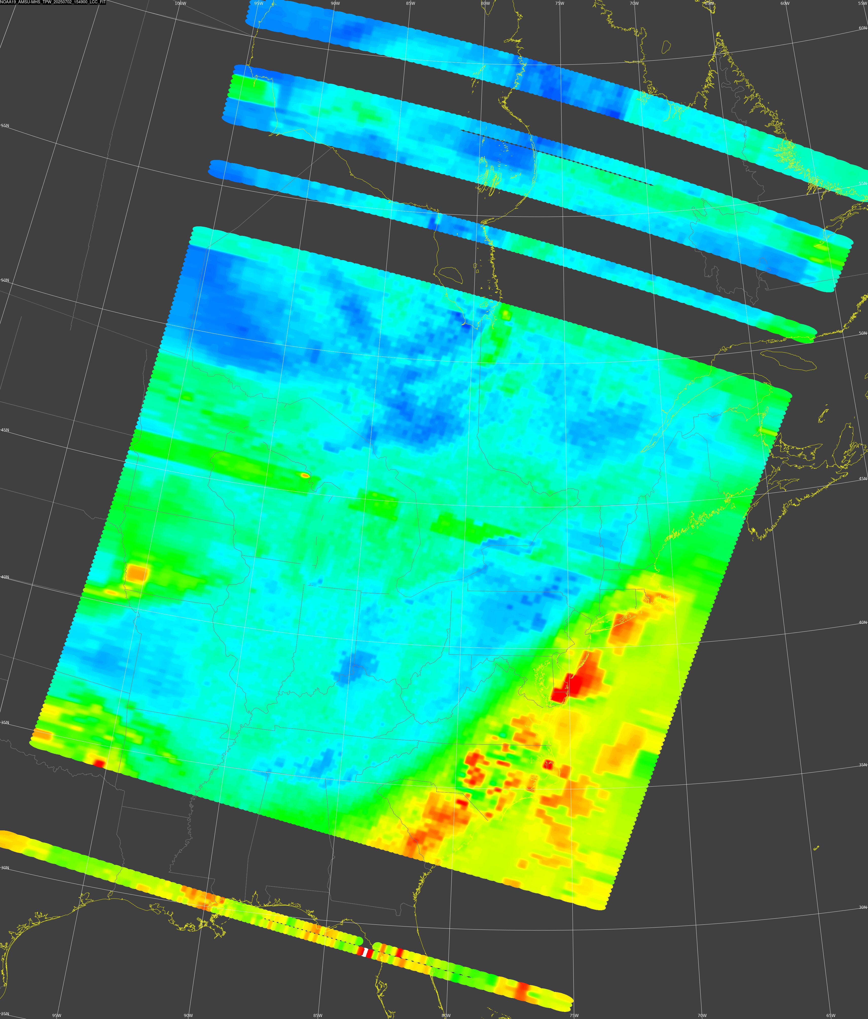Click the 50N label on the right edge
Image resolution: width=868 pixels, height=1019 pixels.
(x=863, y=333)
